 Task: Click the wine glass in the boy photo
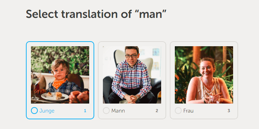36,85
